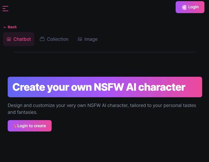209x162 pixels.
Task: Click the robot icon on Chatbot tab
Action: [9, 39]
